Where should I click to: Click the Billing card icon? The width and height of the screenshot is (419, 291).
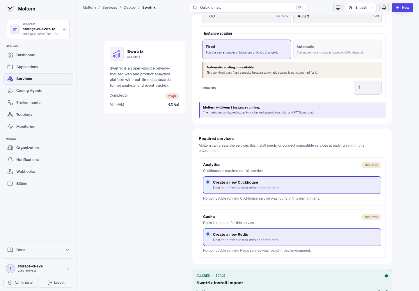click(10, 184)
